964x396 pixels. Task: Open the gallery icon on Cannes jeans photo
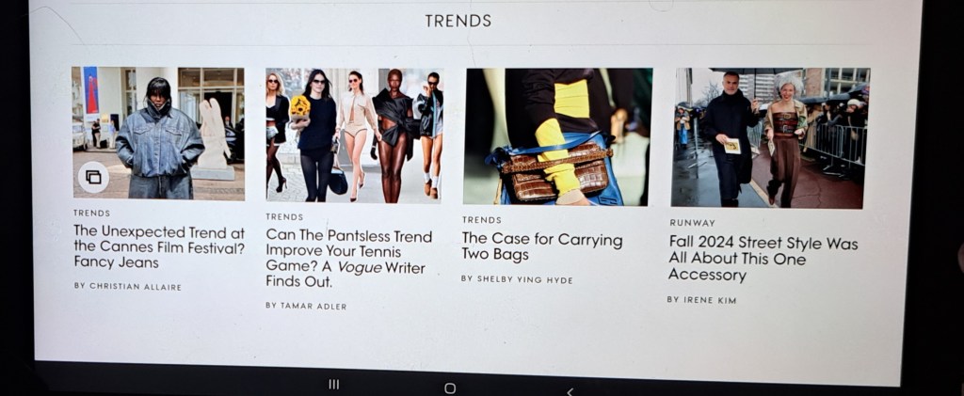(93, 178)
